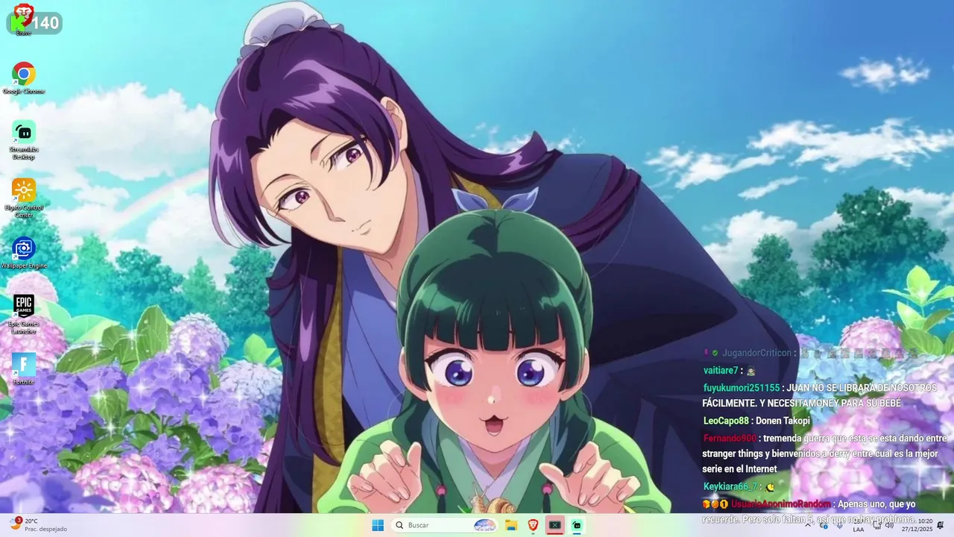
Task: Click the username fuyukumori251155 in chat
Action: (742, 388)
